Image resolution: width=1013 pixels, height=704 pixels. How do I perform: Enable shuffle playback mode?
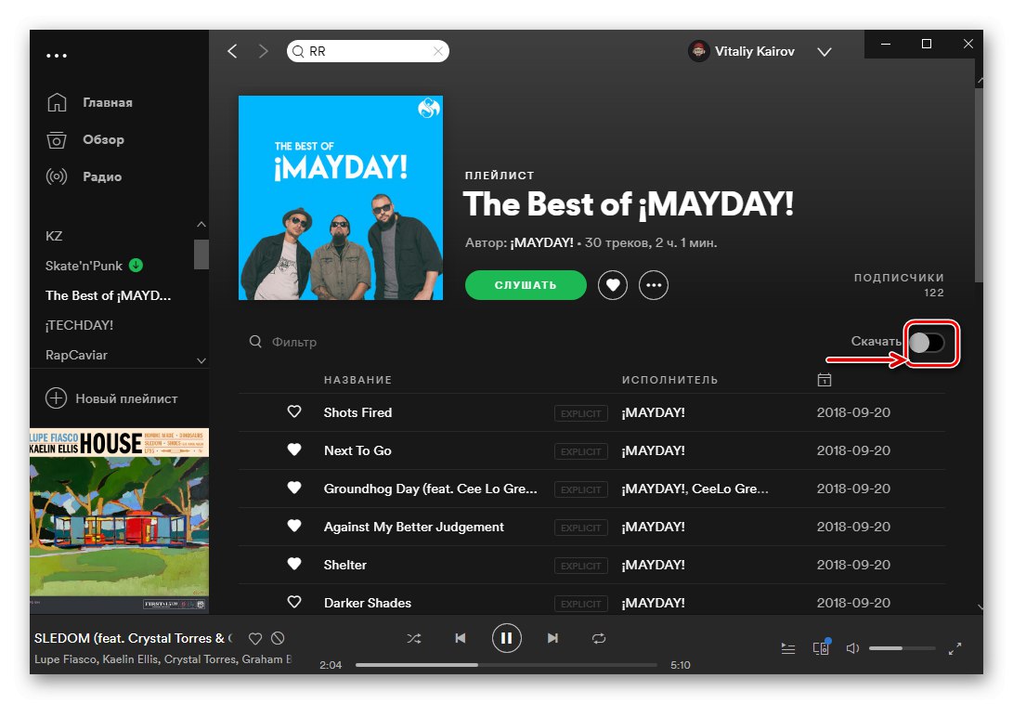tap(414, 638)
